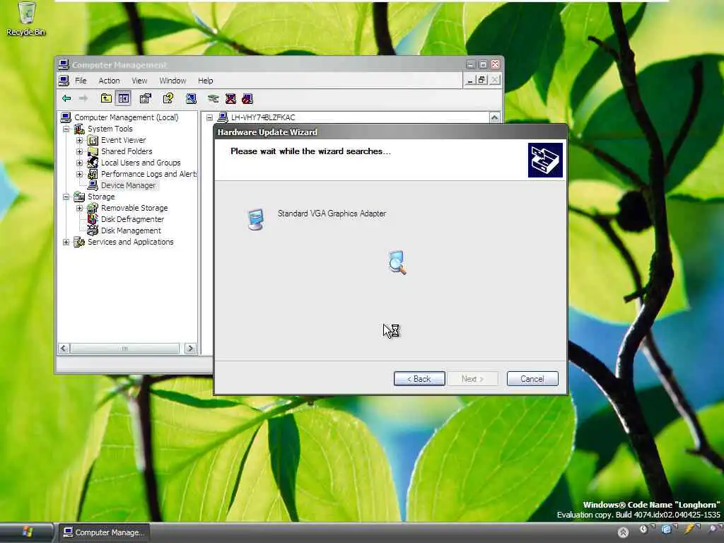The width and height of the screenshot is (724, 543).
Task: Click the Scan for hardware changes icon
Action: (x=191, y=98)
